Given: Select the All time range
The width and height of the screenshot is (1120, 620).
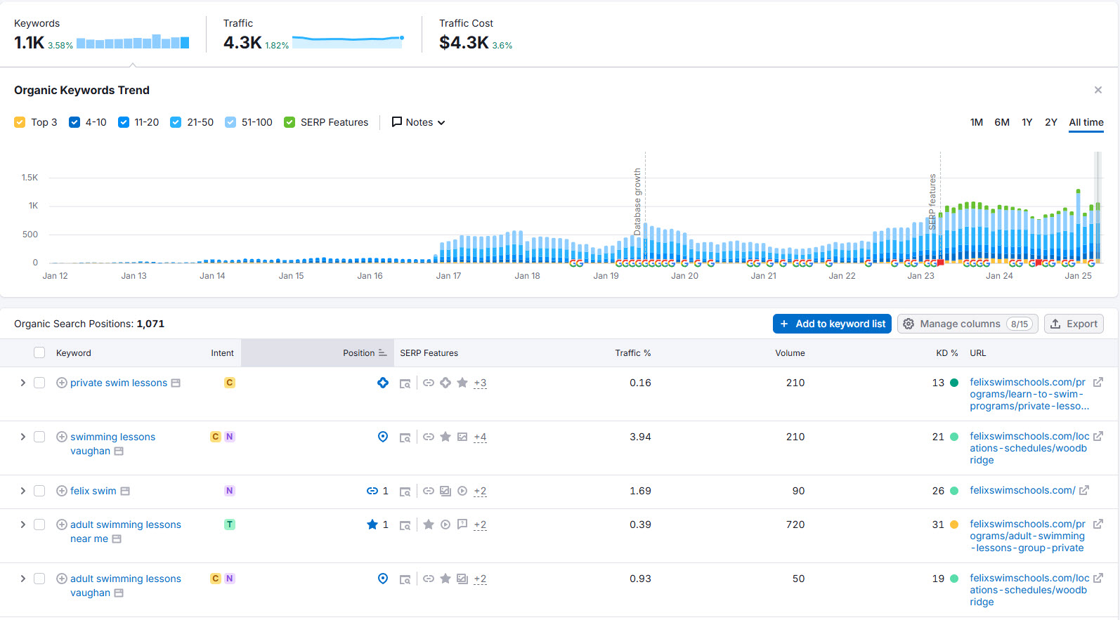Looking at the screenshot, I should pyautogui.click(x=1086, y=122).
